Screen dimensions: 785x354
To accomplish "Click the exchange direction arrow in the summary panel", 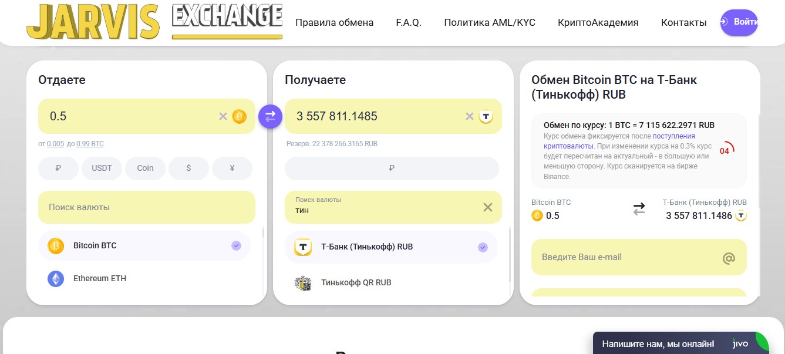I will [639, 208].
